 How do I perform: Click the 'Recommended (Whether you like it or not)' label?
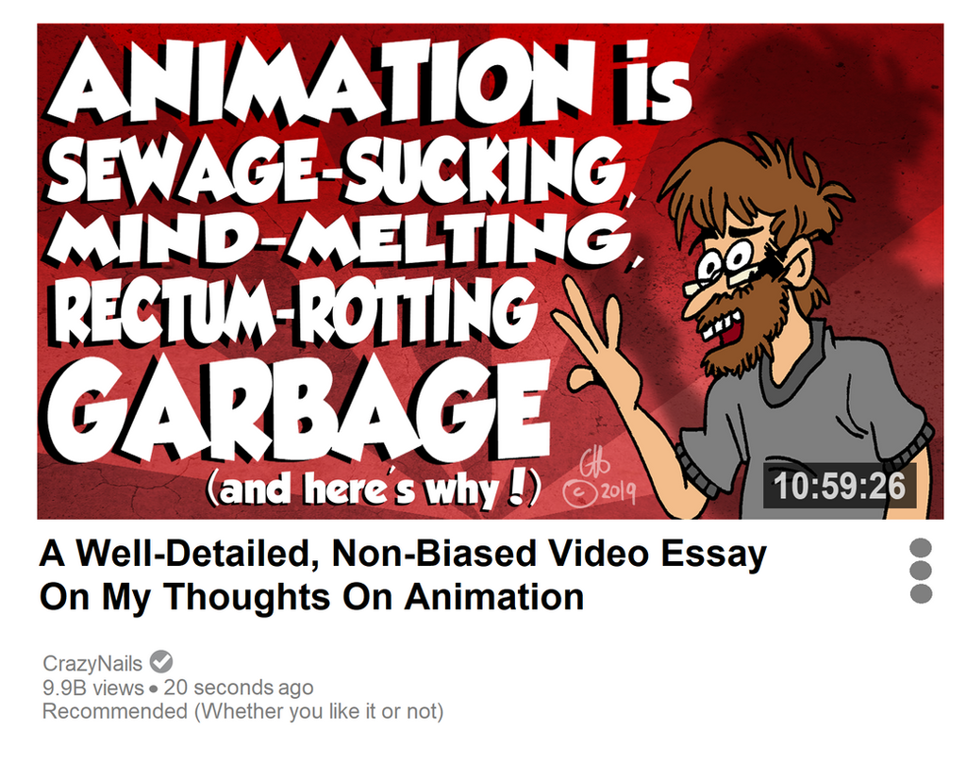pos(242,711)
